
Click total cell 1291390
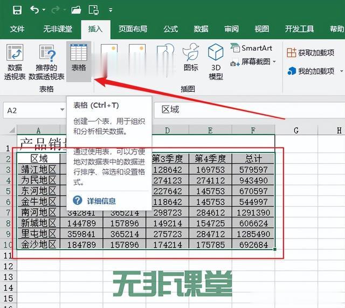point(253,213)
